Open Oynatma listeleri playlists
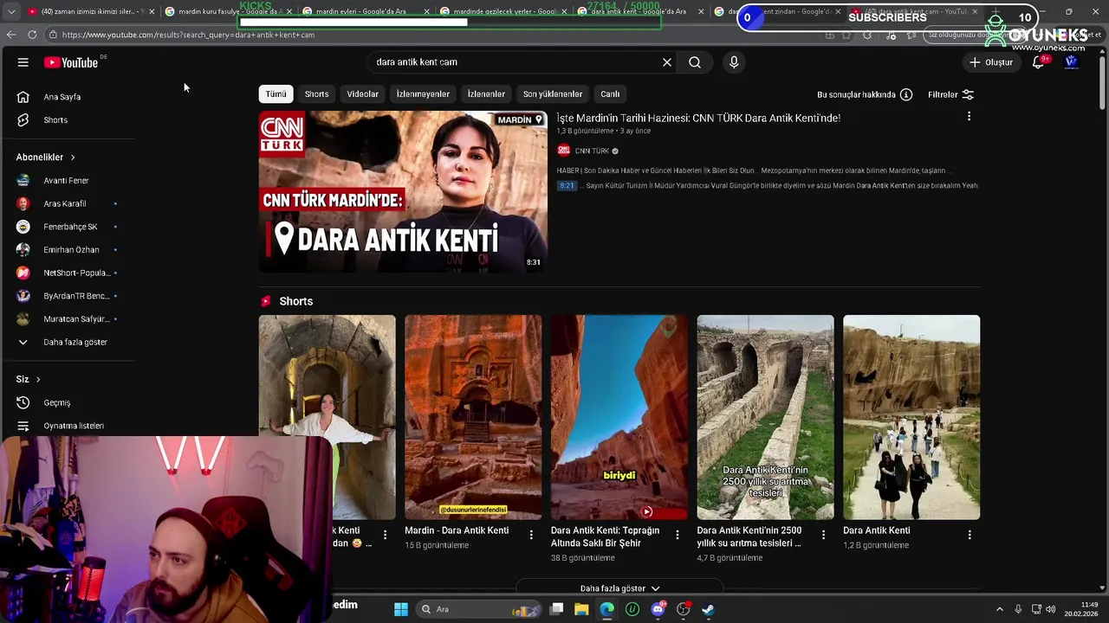 tap(74, 426)
